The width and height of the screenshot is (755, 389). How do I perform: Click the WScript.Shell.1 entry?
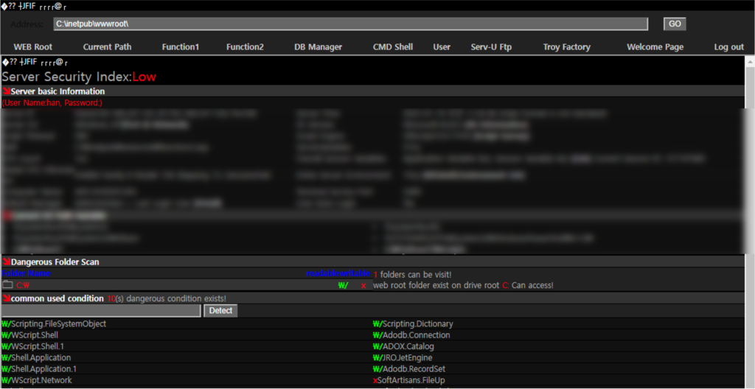click(x=37, y=346)
